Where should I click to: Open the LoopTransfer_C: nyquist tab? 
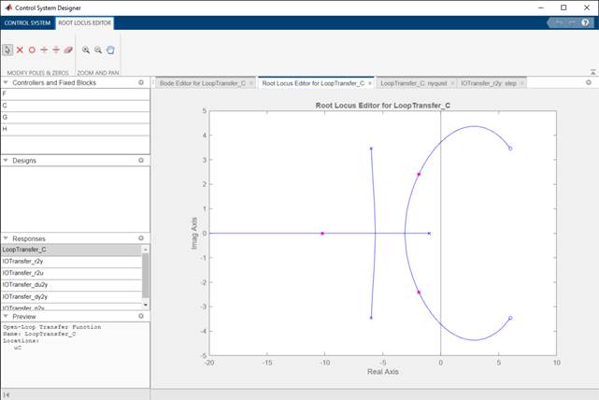(x=414, y=83)
